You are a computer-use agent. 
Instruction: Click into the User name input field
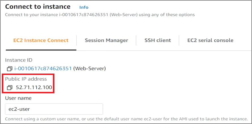[54, 109]
